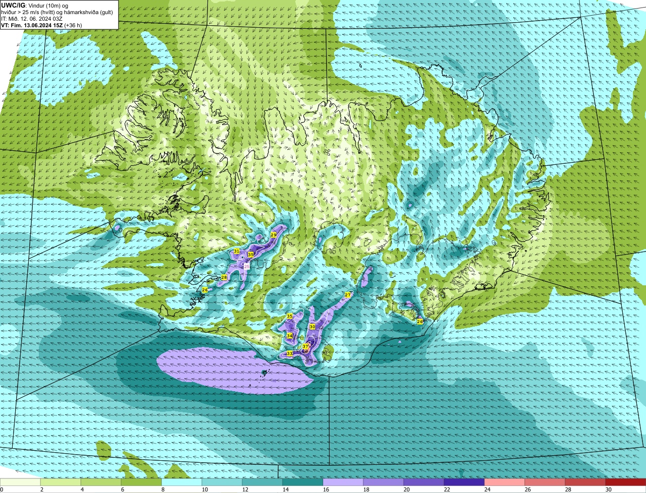Viewport: 646px width, 493px height.
Task: Select the maximum gust label 37
Action: (x=306, y=347)
